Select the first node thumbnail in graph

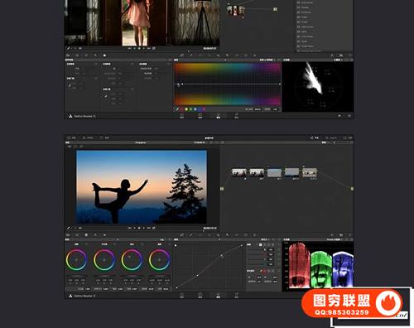[x=239, y=172]
